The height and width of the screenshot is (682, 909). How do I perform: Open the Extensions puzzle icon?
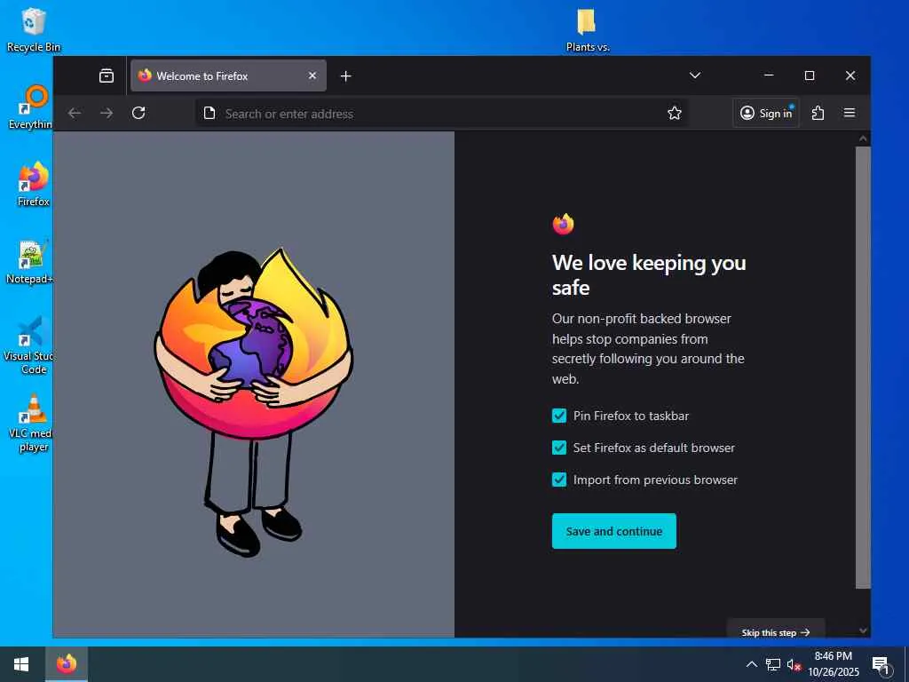tap(818, 113)
